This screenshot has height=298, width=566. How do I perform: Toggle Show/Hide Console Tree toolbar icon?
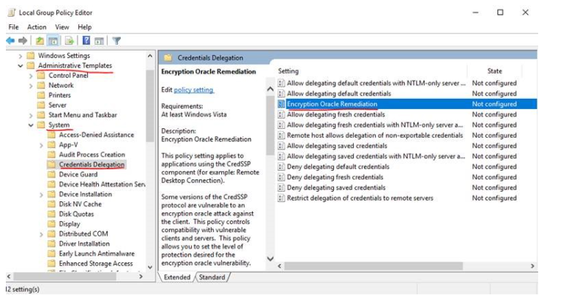tap(53, 40)
